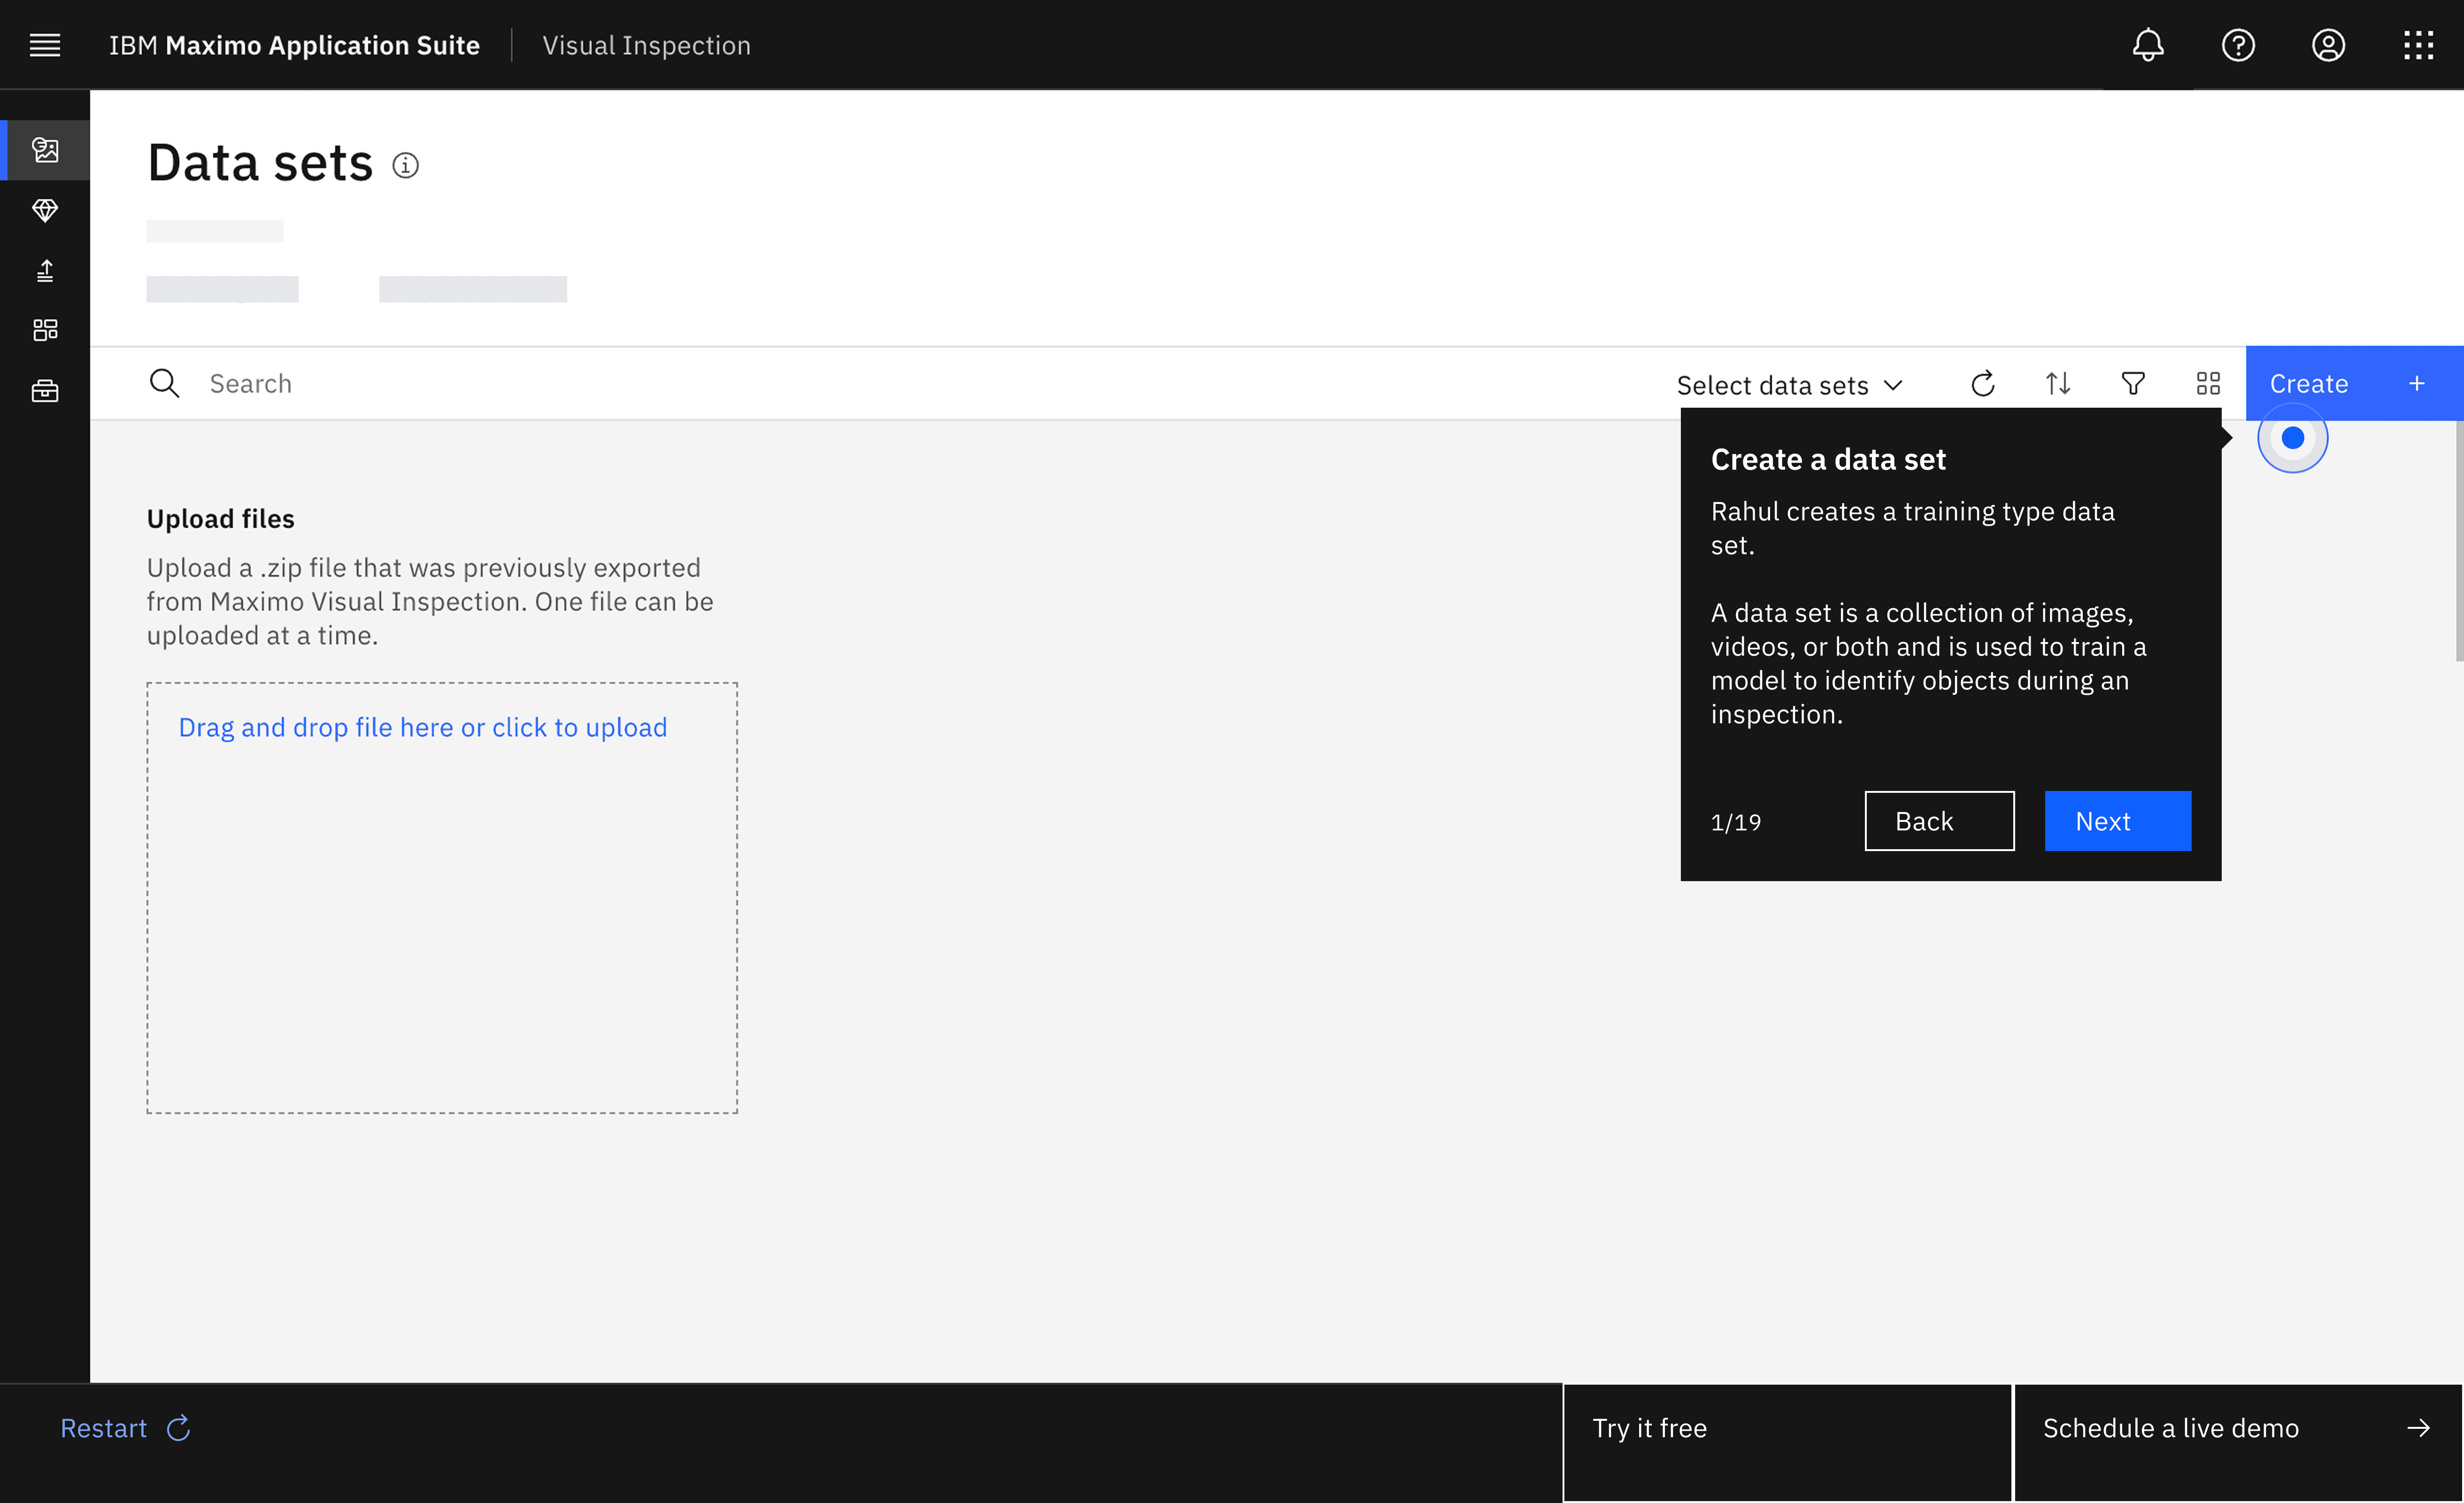
Task: Click Back in the tour popup
Action: pos(1938,821)
